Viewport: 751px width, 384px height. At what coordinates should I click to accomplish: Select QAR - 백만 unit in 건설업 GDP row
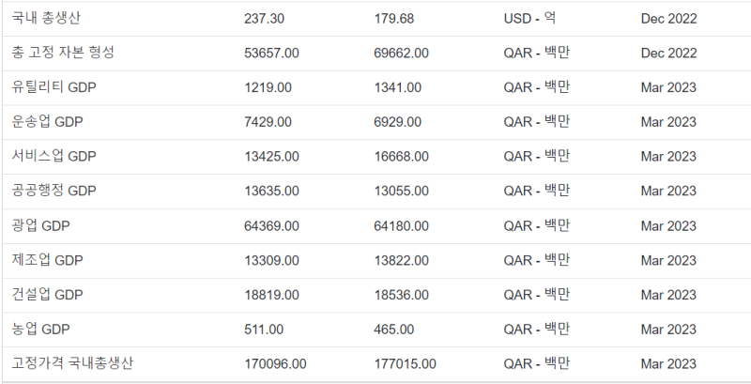(537, 295)
